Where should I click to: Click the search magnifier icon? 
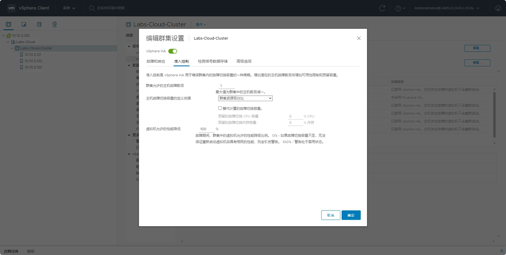(x=92, y=8)
